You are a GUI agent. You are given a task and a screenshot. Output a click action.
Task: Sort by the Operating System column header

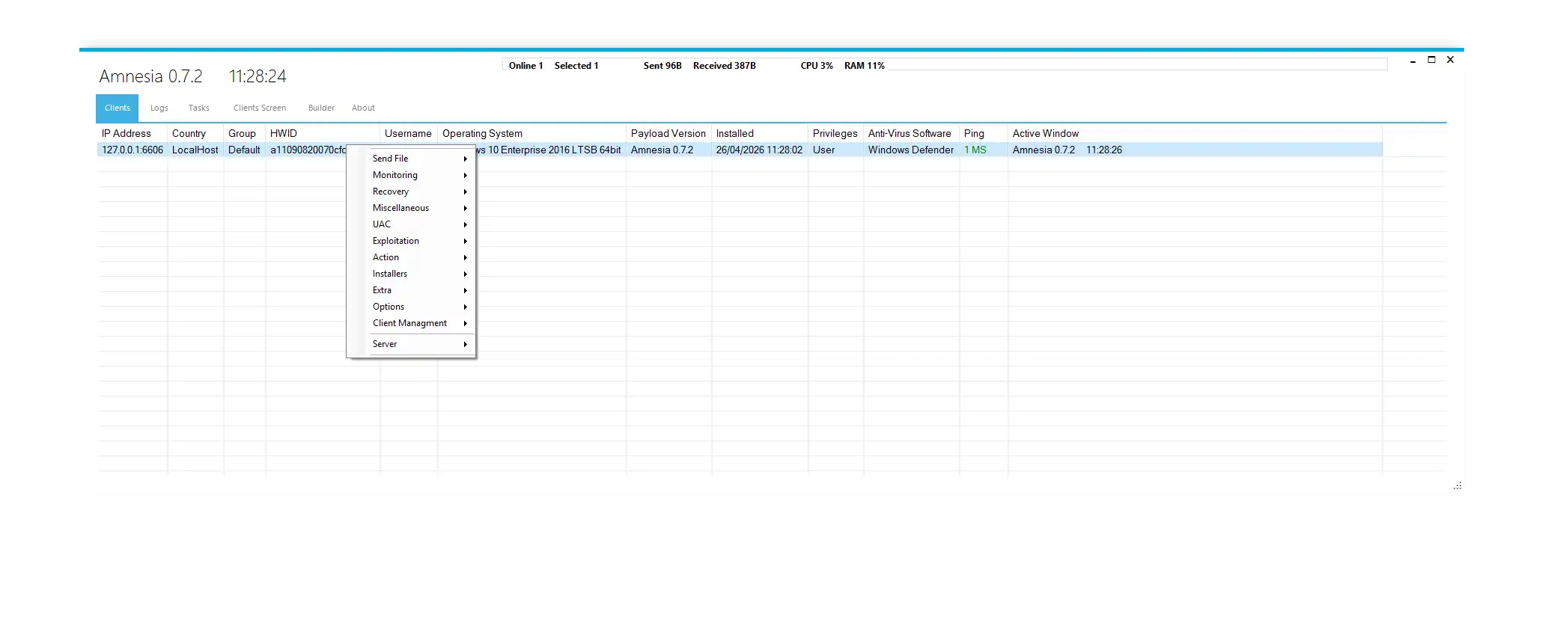click(x=482, y=133)
